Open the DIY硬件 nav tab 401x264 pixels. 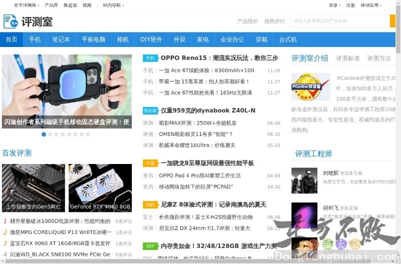151,39
